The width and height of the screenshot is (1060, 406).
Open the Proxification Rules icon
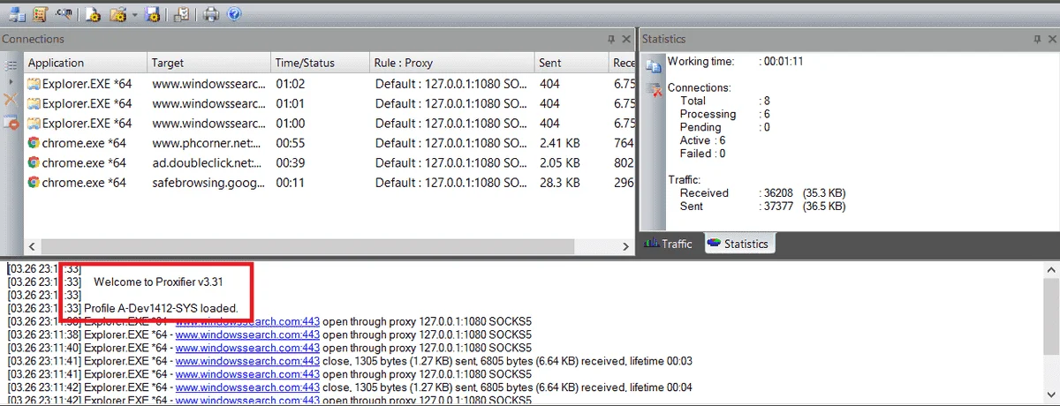[40, 14]
